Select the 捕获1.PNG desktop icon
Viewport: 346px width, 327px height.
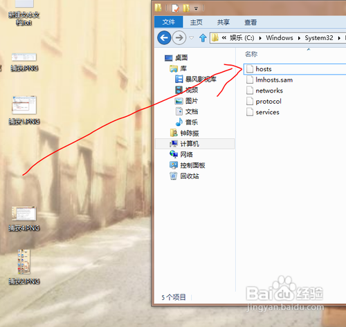pos(24,111)
